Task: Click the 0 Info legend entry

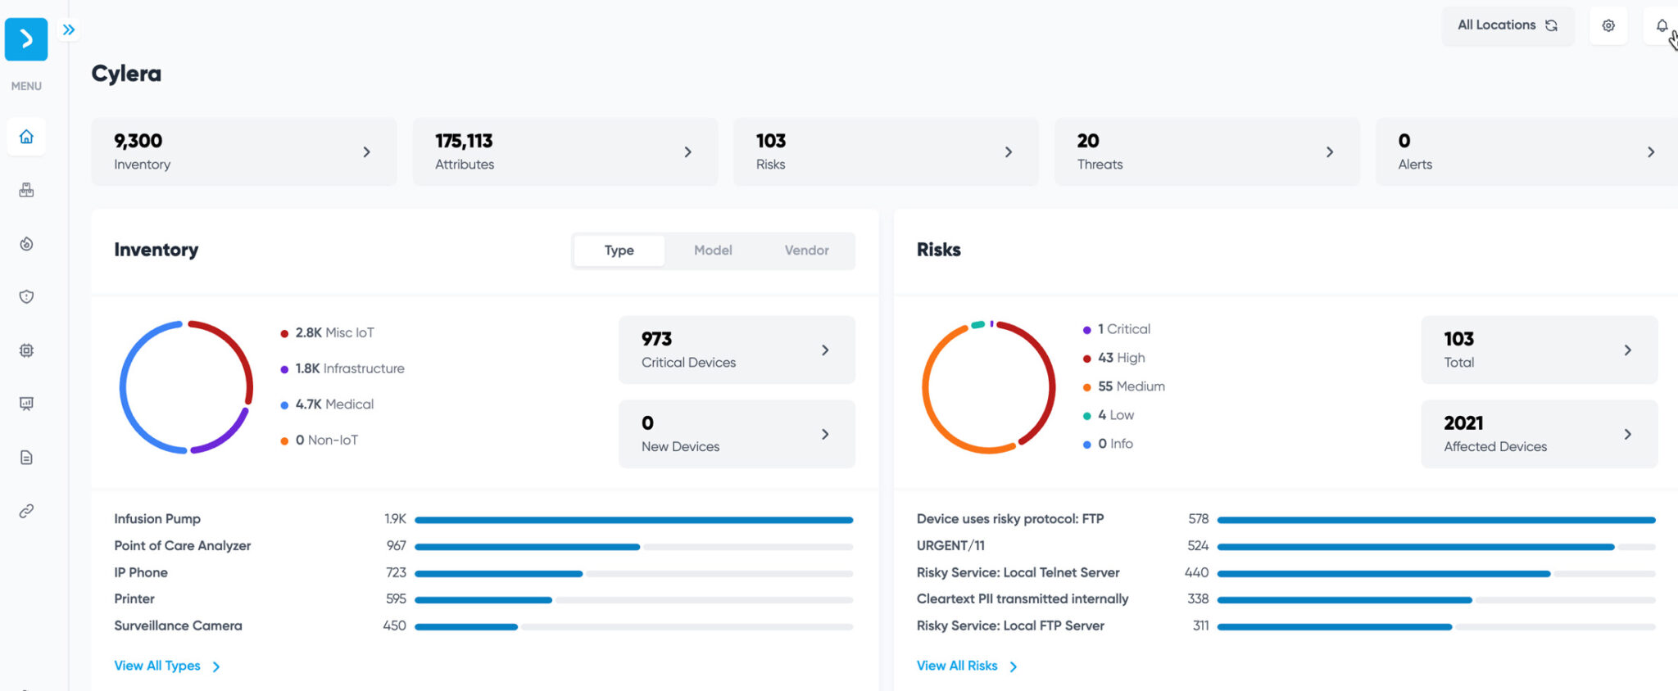Action: coord(1109,444)
